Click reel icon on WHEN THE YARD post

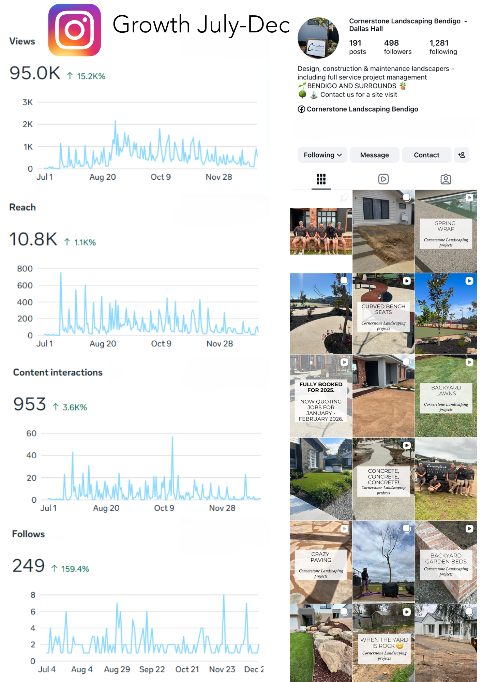coord(407,612)
